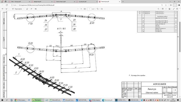Save the PDF file
Screen dimensions: 181x102
(x=166, y=9)
